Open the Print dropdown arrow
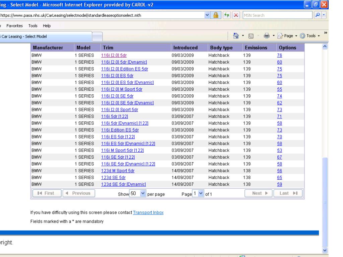343x257 pixels. [x=273, y=35]
